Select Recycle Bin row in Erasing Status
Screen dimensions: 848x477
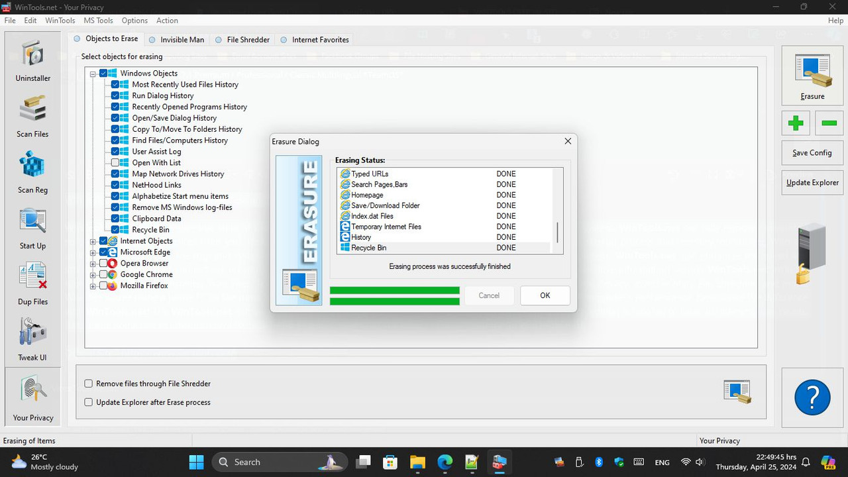point(445,248)
